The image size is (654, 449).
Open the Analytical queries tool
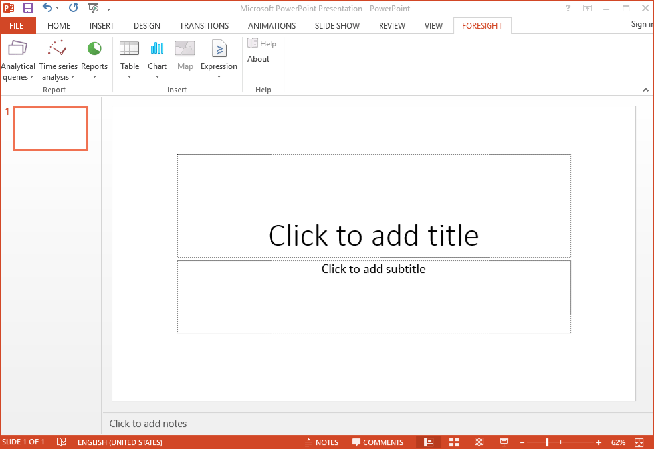[x=18, y=50]
